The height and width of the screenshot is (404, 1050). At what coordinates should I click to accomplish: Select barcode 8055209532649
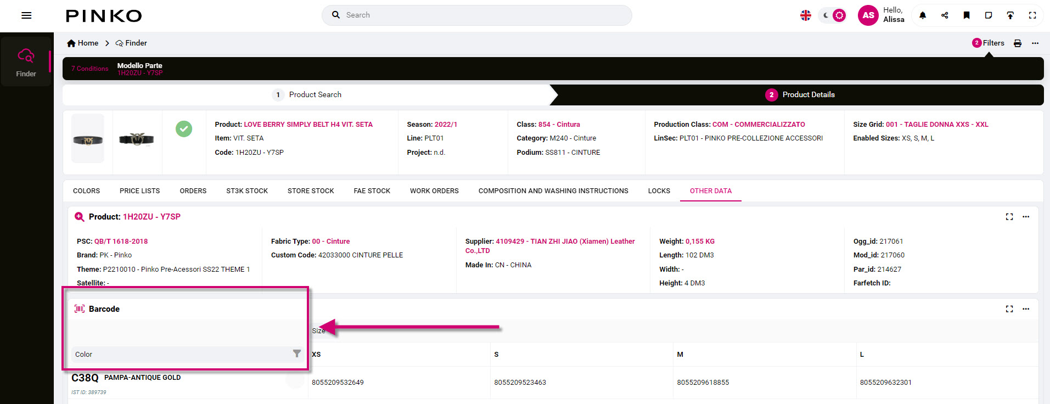tap(338, 383)
